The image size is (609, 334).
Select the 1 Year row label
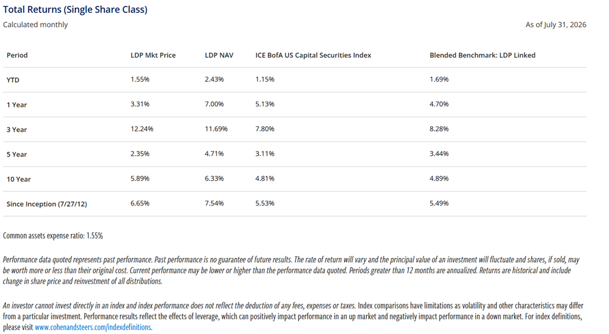point(17,104)
